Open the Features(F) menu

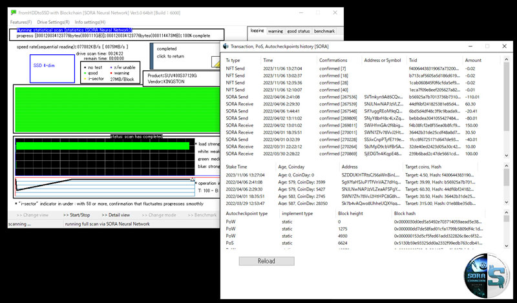coord(21,23)
